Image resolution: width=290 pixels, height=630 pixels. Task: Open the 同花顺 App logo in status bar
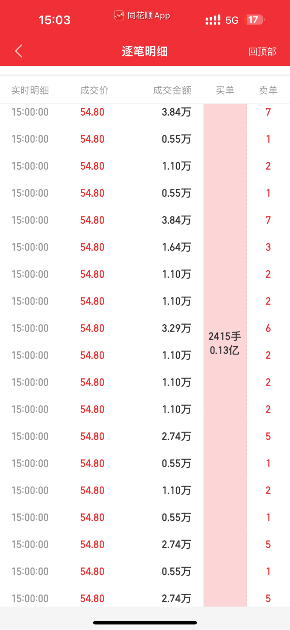pyautogui.click(x=119, y=16)
